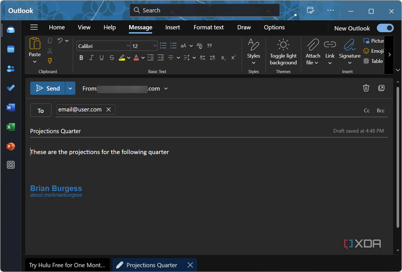Click the text highlight color swatch

coord(122,58)
